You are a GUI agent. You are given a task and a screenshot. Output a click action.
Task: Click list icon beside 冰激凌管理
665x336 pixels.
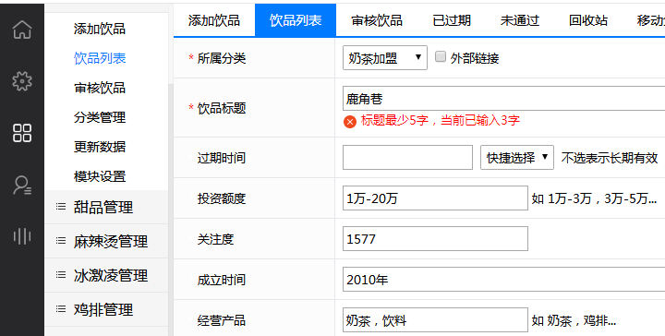(x=61, y=275)
